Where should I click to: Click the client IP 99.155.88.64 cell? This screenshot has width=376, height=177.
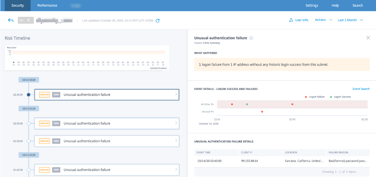coord(250,161)
